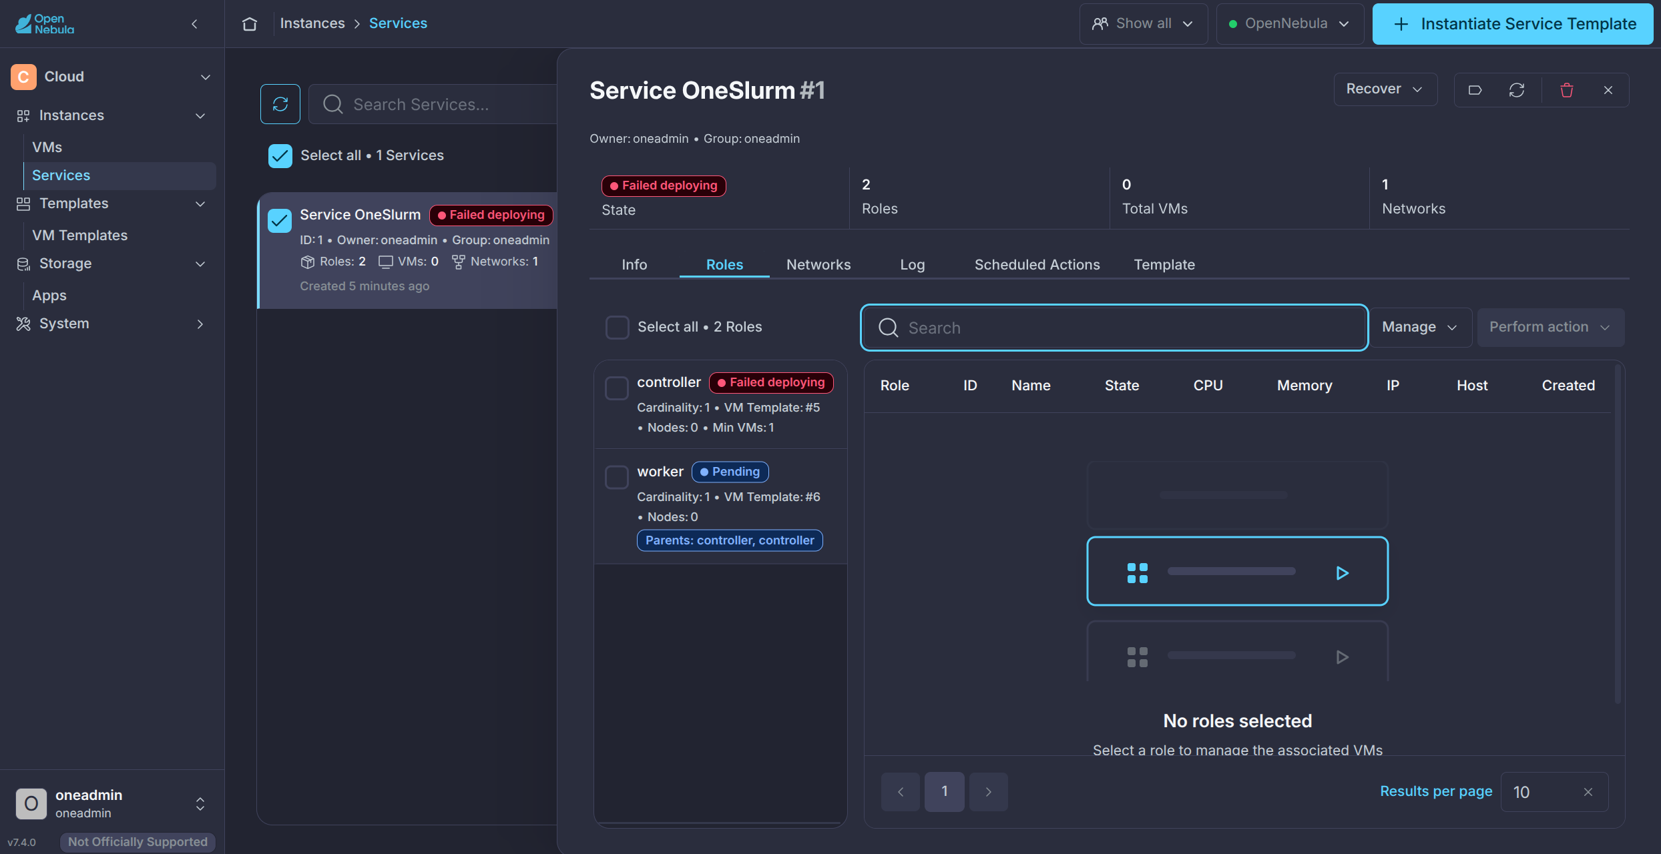Switch to the Networks tab

[x=818, y=265]
